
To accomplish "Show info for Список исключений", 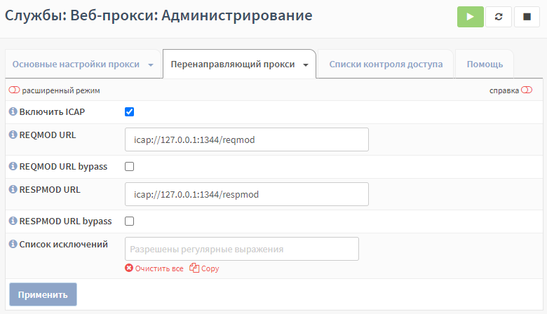I will 13,244.
